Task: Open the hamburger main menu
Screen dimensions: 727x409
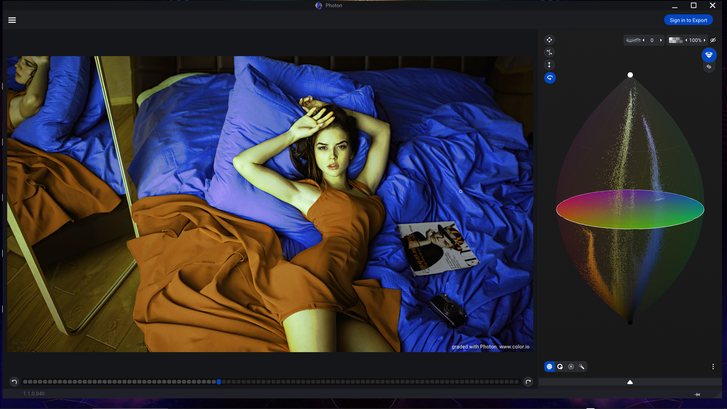Action: coord(12,20)
